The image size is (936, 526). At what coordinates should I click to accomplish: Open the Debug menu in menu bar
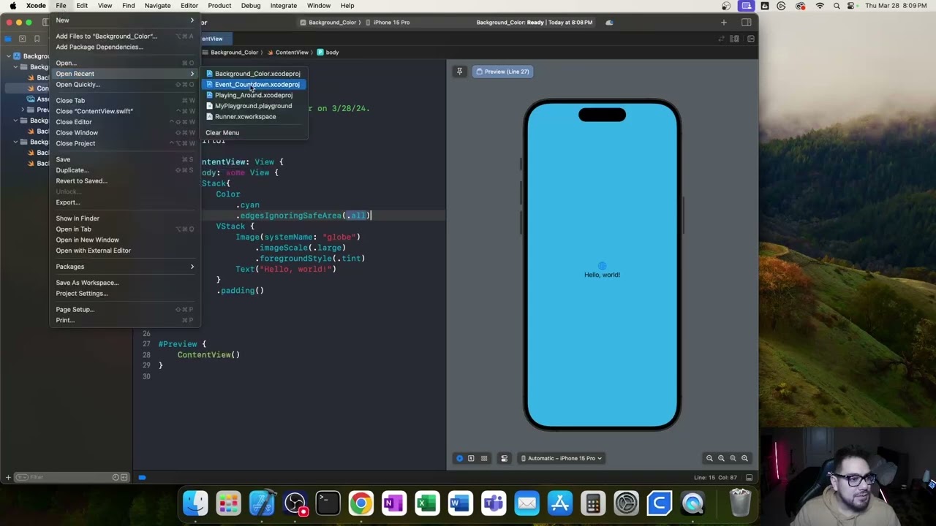point(251,6)
